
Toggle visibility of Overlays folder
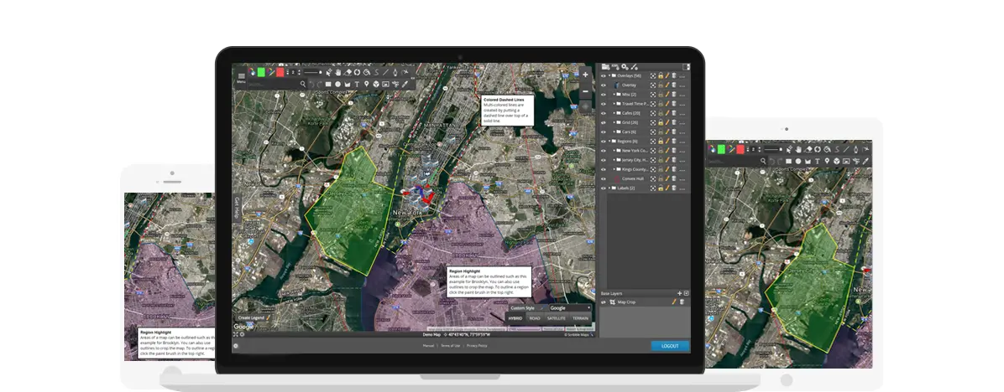point(603,75)
